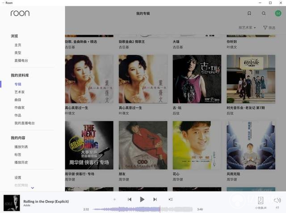Skip to previous track
The height and width of the screenshot is (213, 286).
130,199
